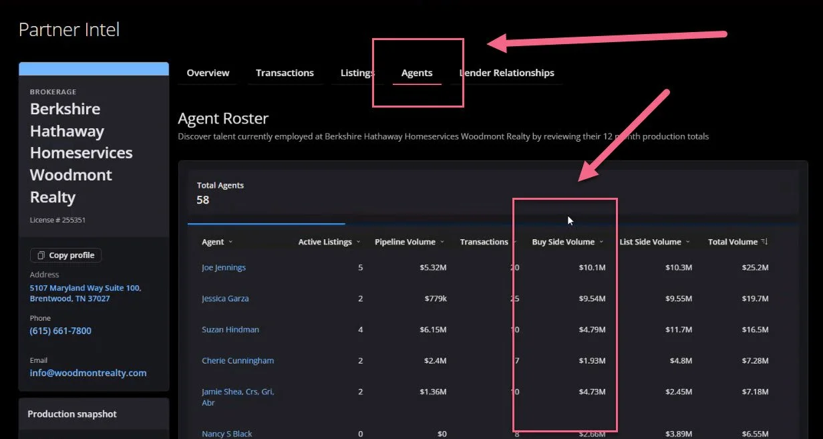Email info@woodmontrealty.com
823x439 pixels.
(x=88, y=373)
